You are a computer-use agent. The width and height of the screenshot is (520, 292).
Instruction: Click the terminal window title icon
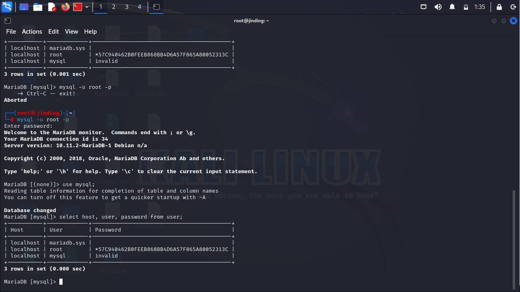(8, 21)
